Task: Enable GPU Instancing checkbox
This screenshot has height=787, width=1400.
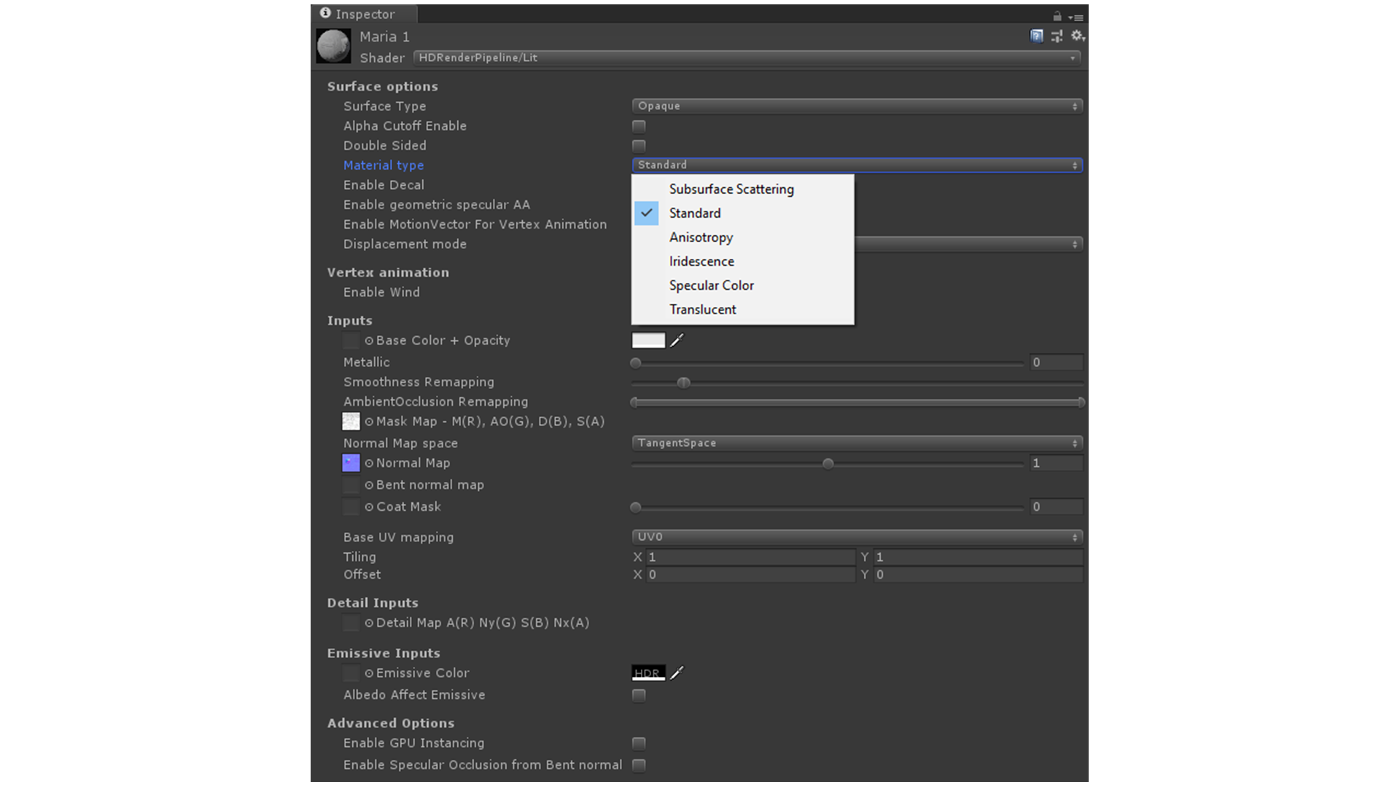Action: [x=639, y=743]
